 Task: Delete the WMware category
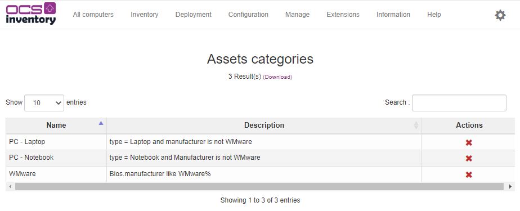click(469, 175)
